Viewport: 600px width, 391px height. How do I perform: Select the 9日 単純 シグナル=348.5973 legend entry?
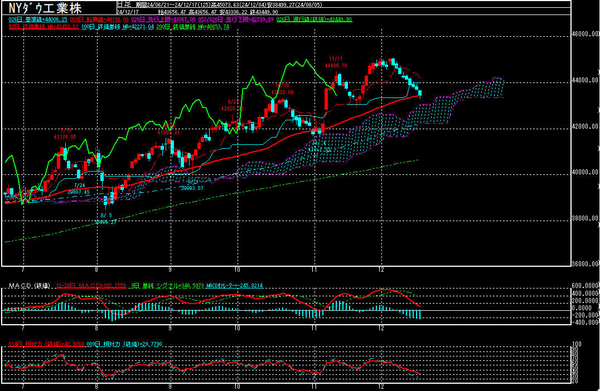coord(168,286)
